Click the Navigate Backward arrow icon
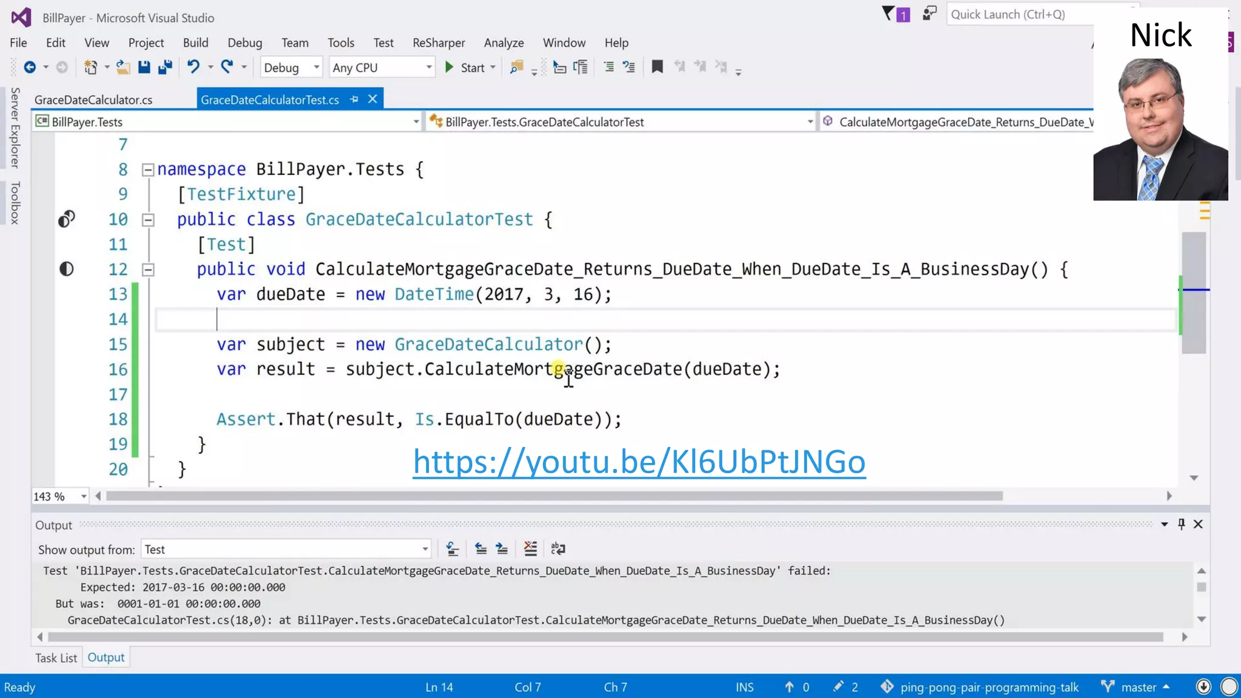Screen dimensions: 1241x698 pyautogui.click(x=29, y=67)
